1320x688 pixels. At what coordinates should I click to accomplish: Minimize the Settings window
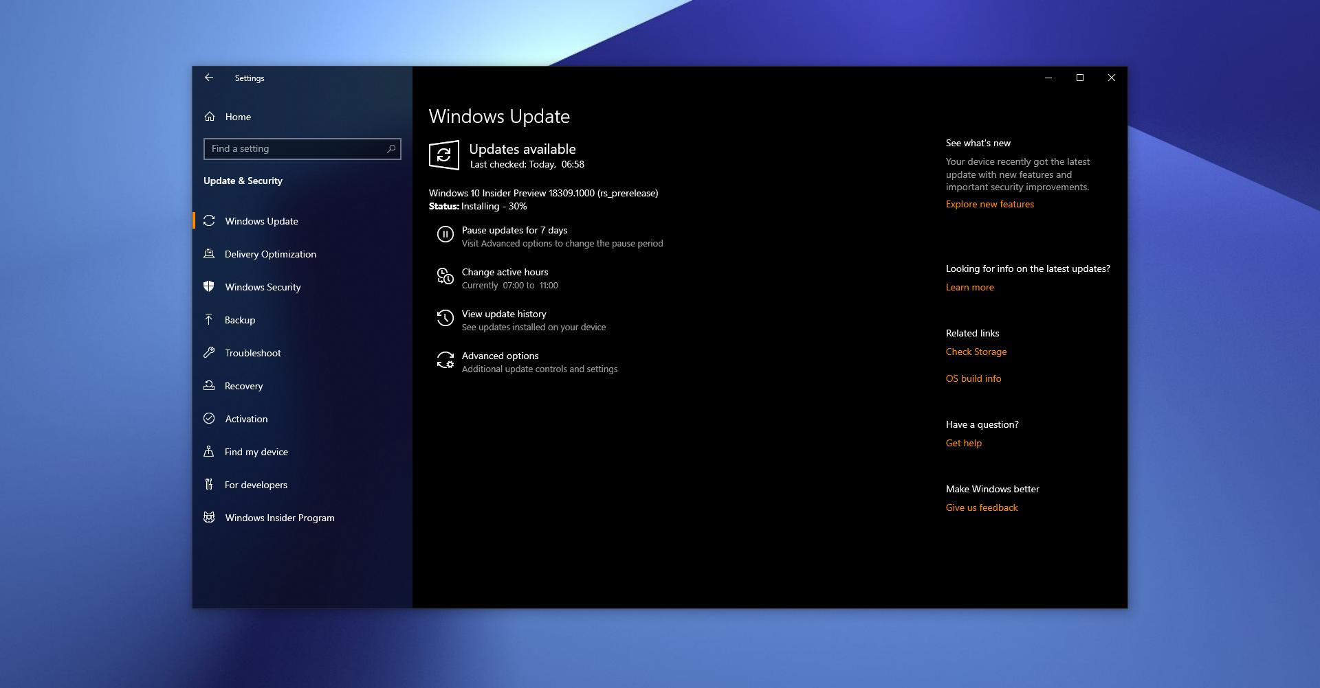(1048, 78)
